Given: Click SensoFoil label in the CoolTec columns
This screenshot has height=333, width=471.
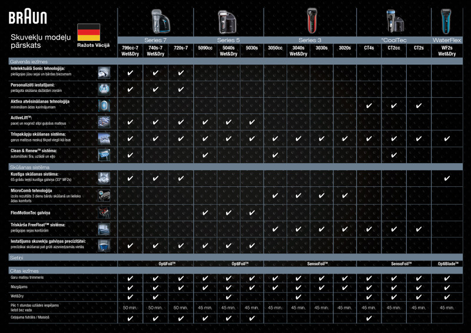Looking at the screenshot, I should (x=402, y=264).
